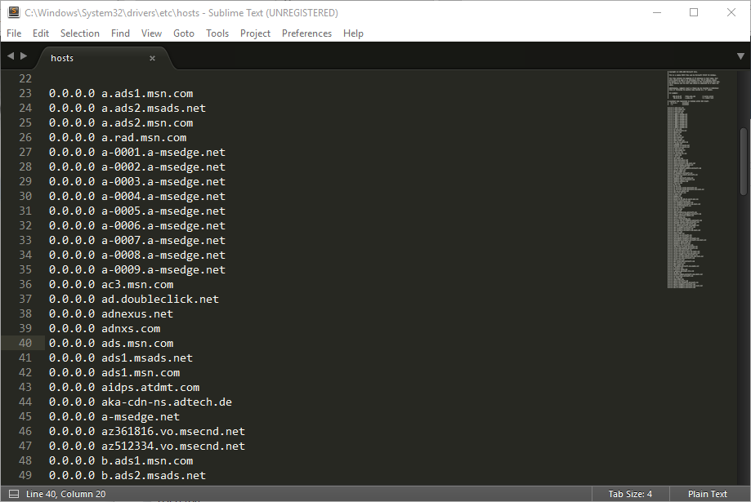Open the Goto menu
Screen dimensions: 751x502
point(184,33)
